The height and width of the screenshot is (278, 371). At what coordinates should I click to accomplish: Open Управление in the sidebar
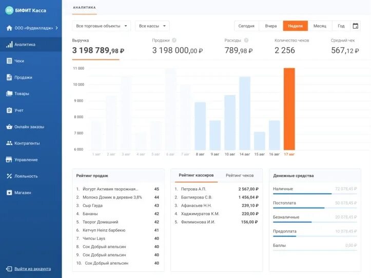[x=31, y=160]
